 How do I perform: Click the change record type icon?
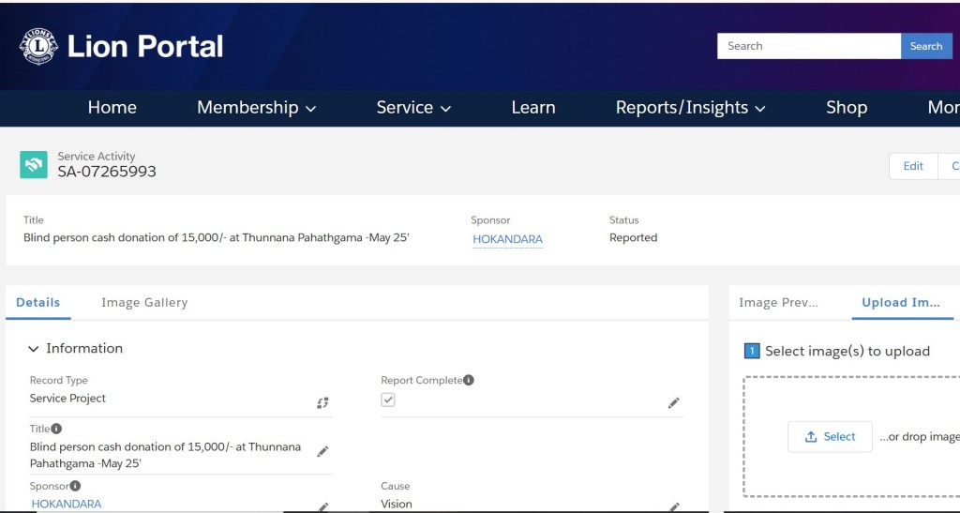click(x=322, y=403)
